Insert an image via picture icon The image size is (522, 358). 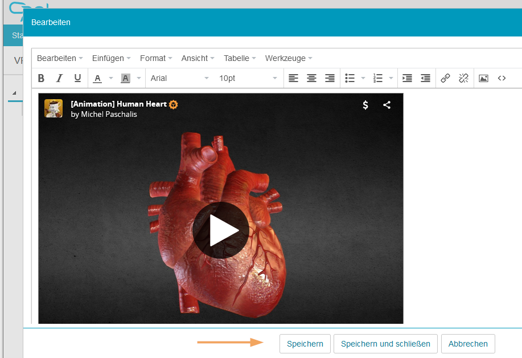(x=483, y=78)
